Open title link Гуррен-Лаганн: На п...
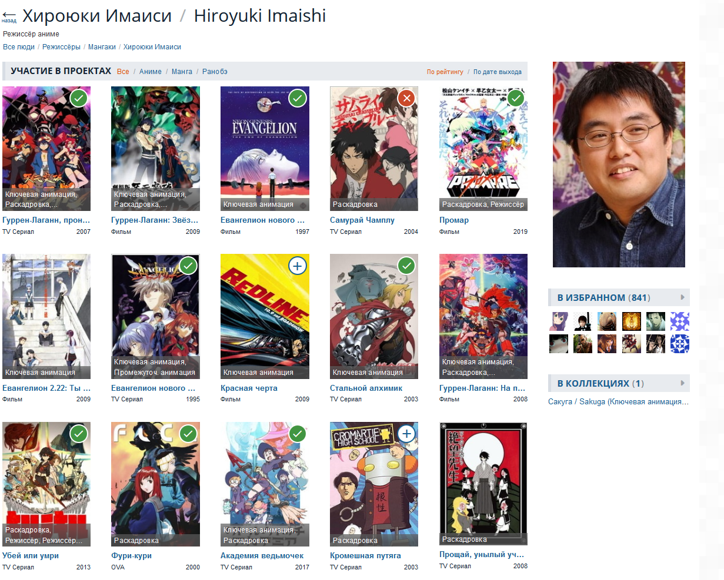Image resolution: width=724 pixels, height=580 pixels. [482, 388]
